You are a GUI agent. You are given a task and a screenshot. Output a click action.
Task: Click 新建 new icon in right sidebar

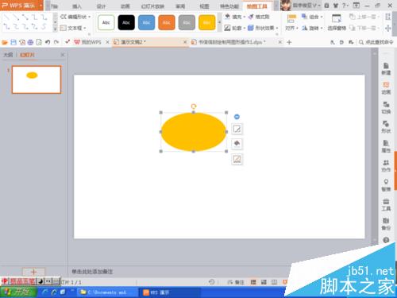(x=386, y=69)
